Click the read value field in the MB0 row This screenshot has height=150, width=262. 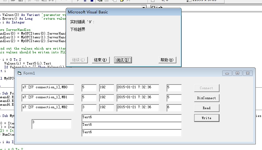tap(89, 88)
